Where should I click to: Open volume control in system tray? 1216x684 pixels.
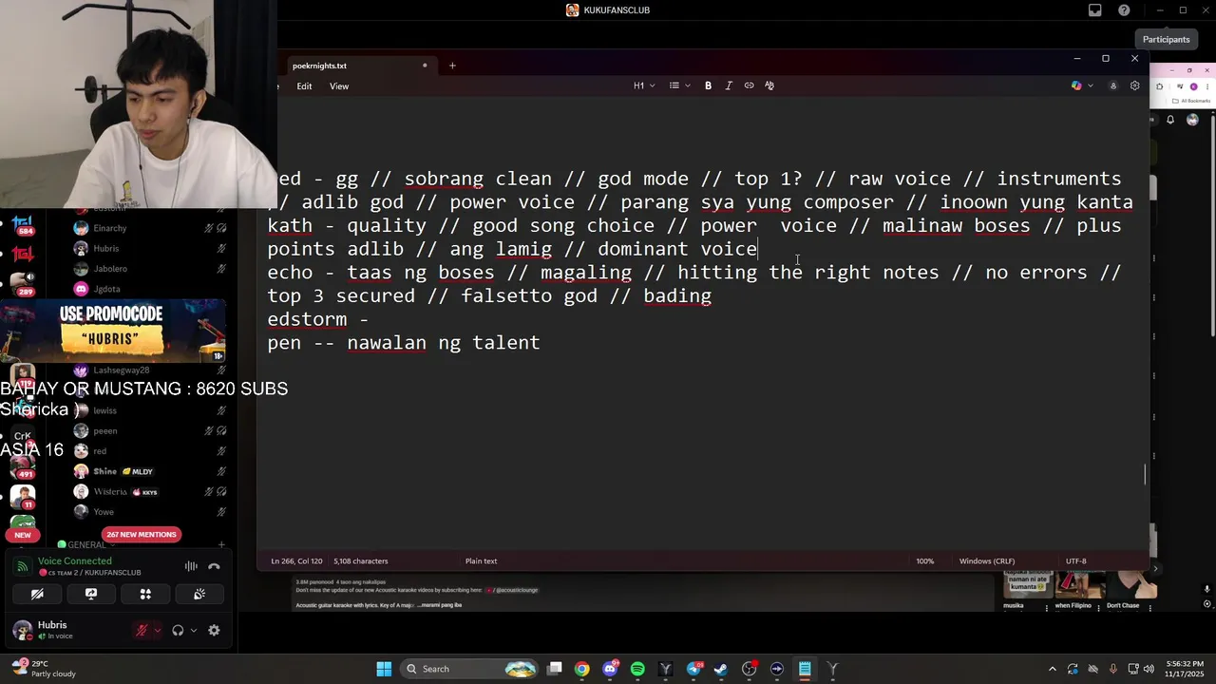[1149, 669]
